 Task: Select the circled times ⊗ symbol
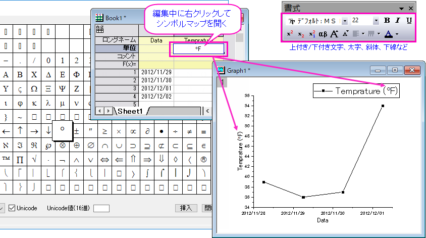(63, 146)
